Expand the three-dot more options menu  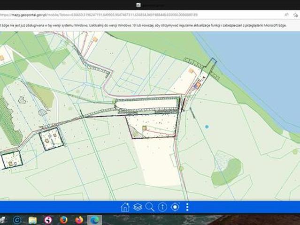point(187,207)
